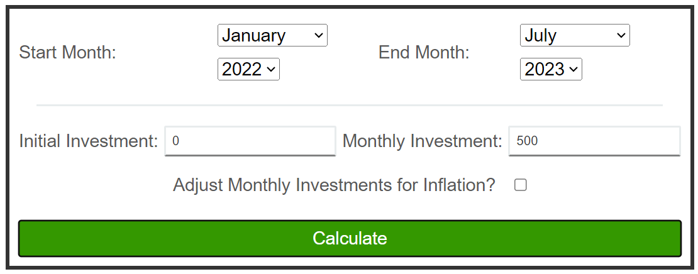Click the "Adjust Monthly Investments for Inflation?" label
The width and height of the screenshot is (698, 274).
tap(334, 185)
